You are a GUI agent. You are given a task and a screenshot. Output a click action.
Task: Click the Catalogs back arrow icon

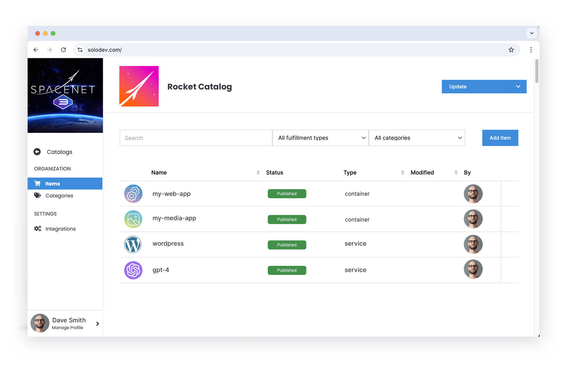click(x=37, y=152)
